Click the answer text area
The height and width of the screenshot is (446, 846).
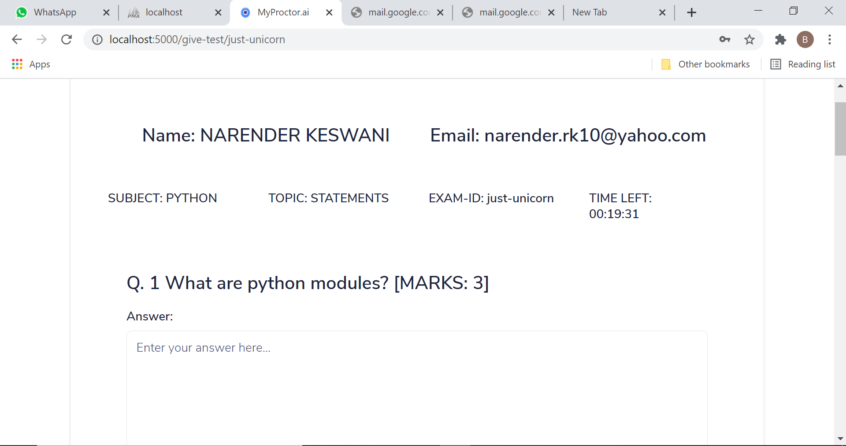[x=417, y=388]
